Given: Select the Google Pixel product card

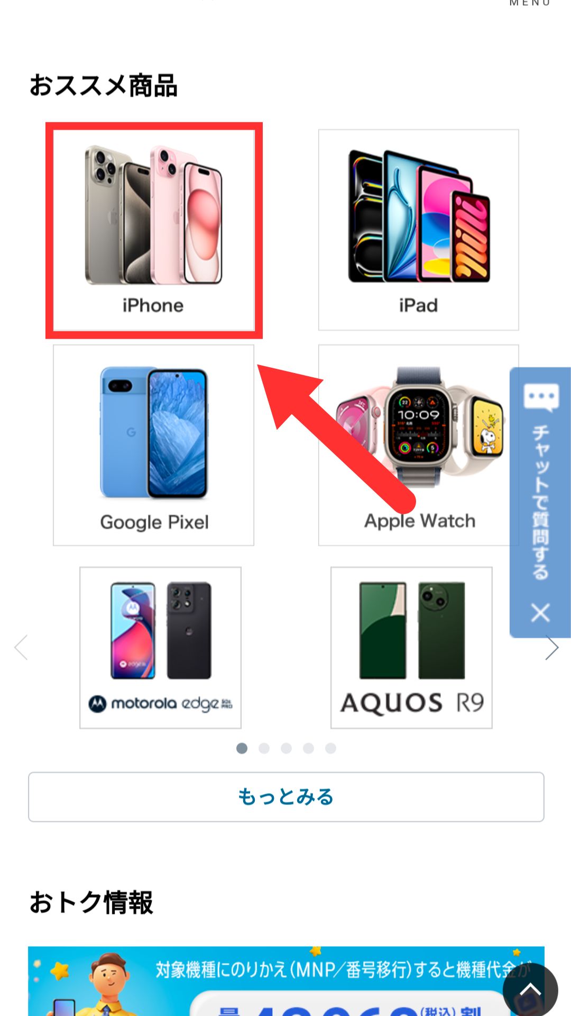Looking at the screenshot, I should [x=154, y=445].
